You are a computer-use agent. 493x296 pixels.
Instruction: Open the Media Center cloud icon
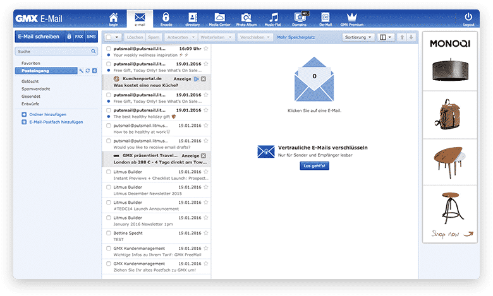[219, 18]
